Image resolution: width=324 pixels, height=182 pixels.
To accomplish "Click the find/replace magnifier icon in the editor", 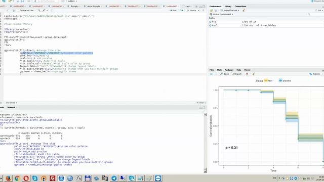I will 39,10.
